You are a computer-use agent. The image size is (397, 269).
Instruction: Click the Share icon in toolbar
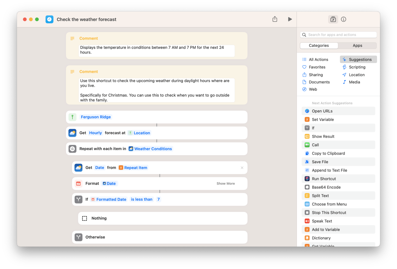click(x=275, y=19)
